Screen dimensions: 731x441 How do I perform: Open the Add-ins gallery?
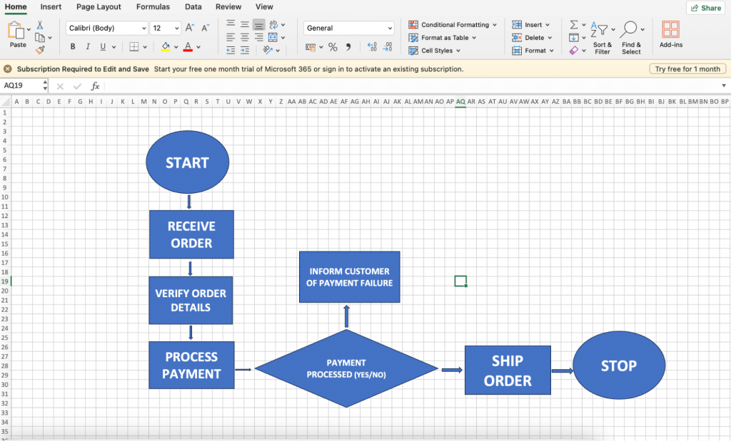coord(671,34)
